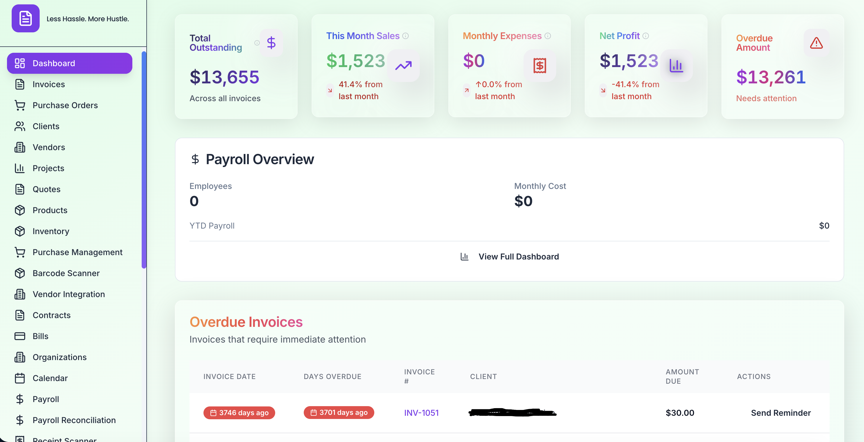
Task: Select Payroll Reconciliation in the sidebar
Action: 74,420
